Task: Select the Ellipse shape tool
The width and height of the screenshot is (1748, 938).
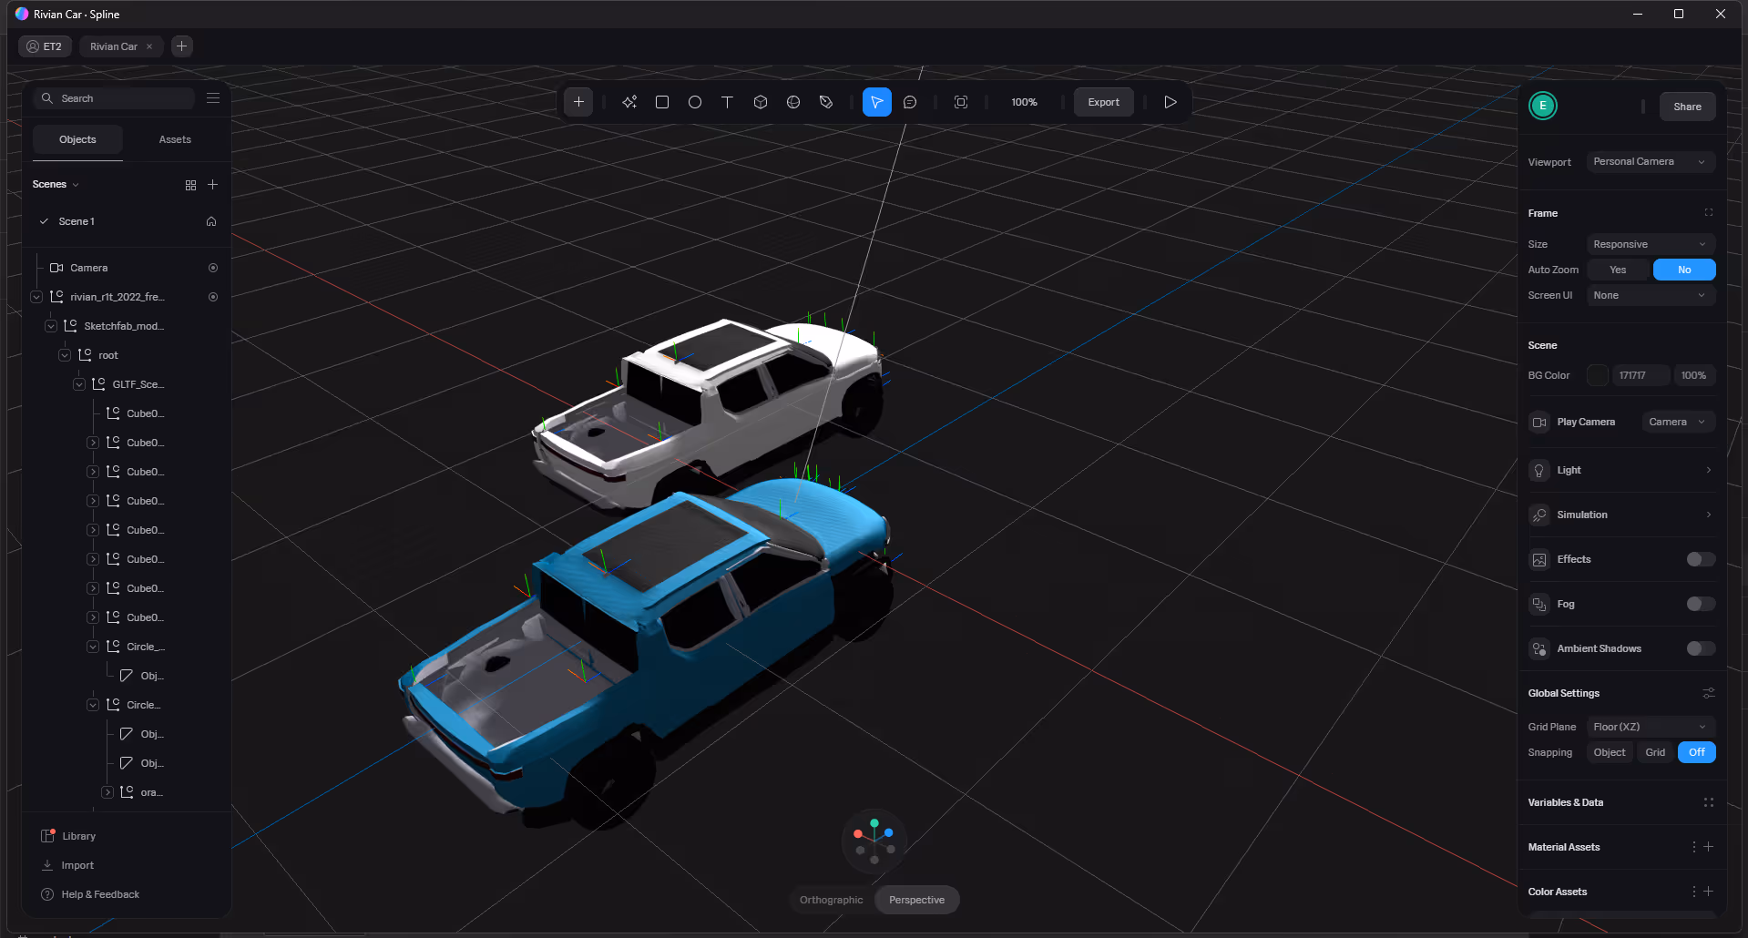Action: click(x=695, y=102)
